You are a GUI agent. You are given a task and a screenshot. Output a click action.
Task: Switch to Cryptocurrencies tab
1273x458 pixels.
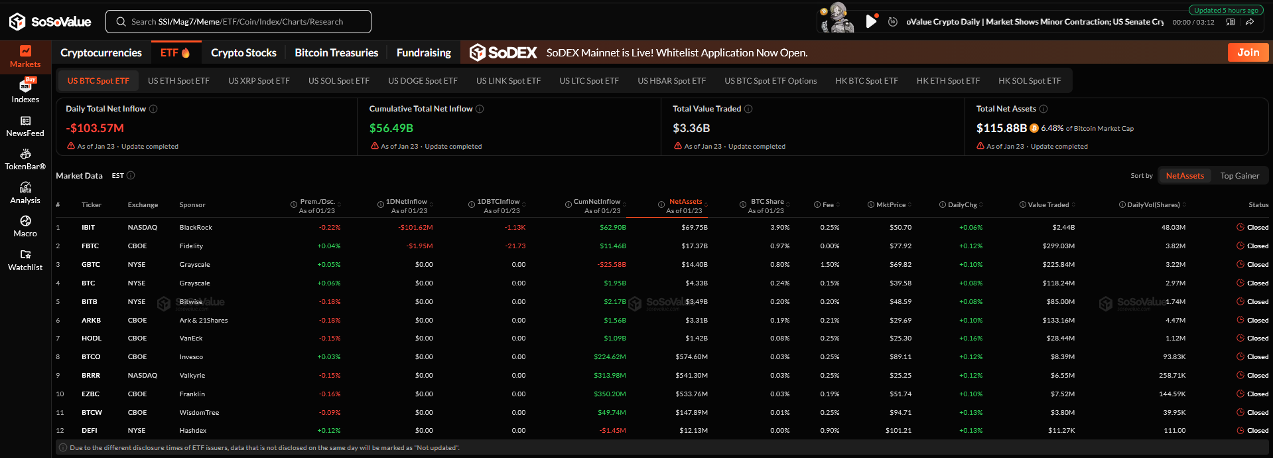pos(101,52)
